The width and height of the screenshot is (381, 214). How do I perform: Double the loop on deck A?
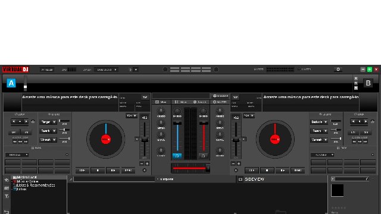26,121
